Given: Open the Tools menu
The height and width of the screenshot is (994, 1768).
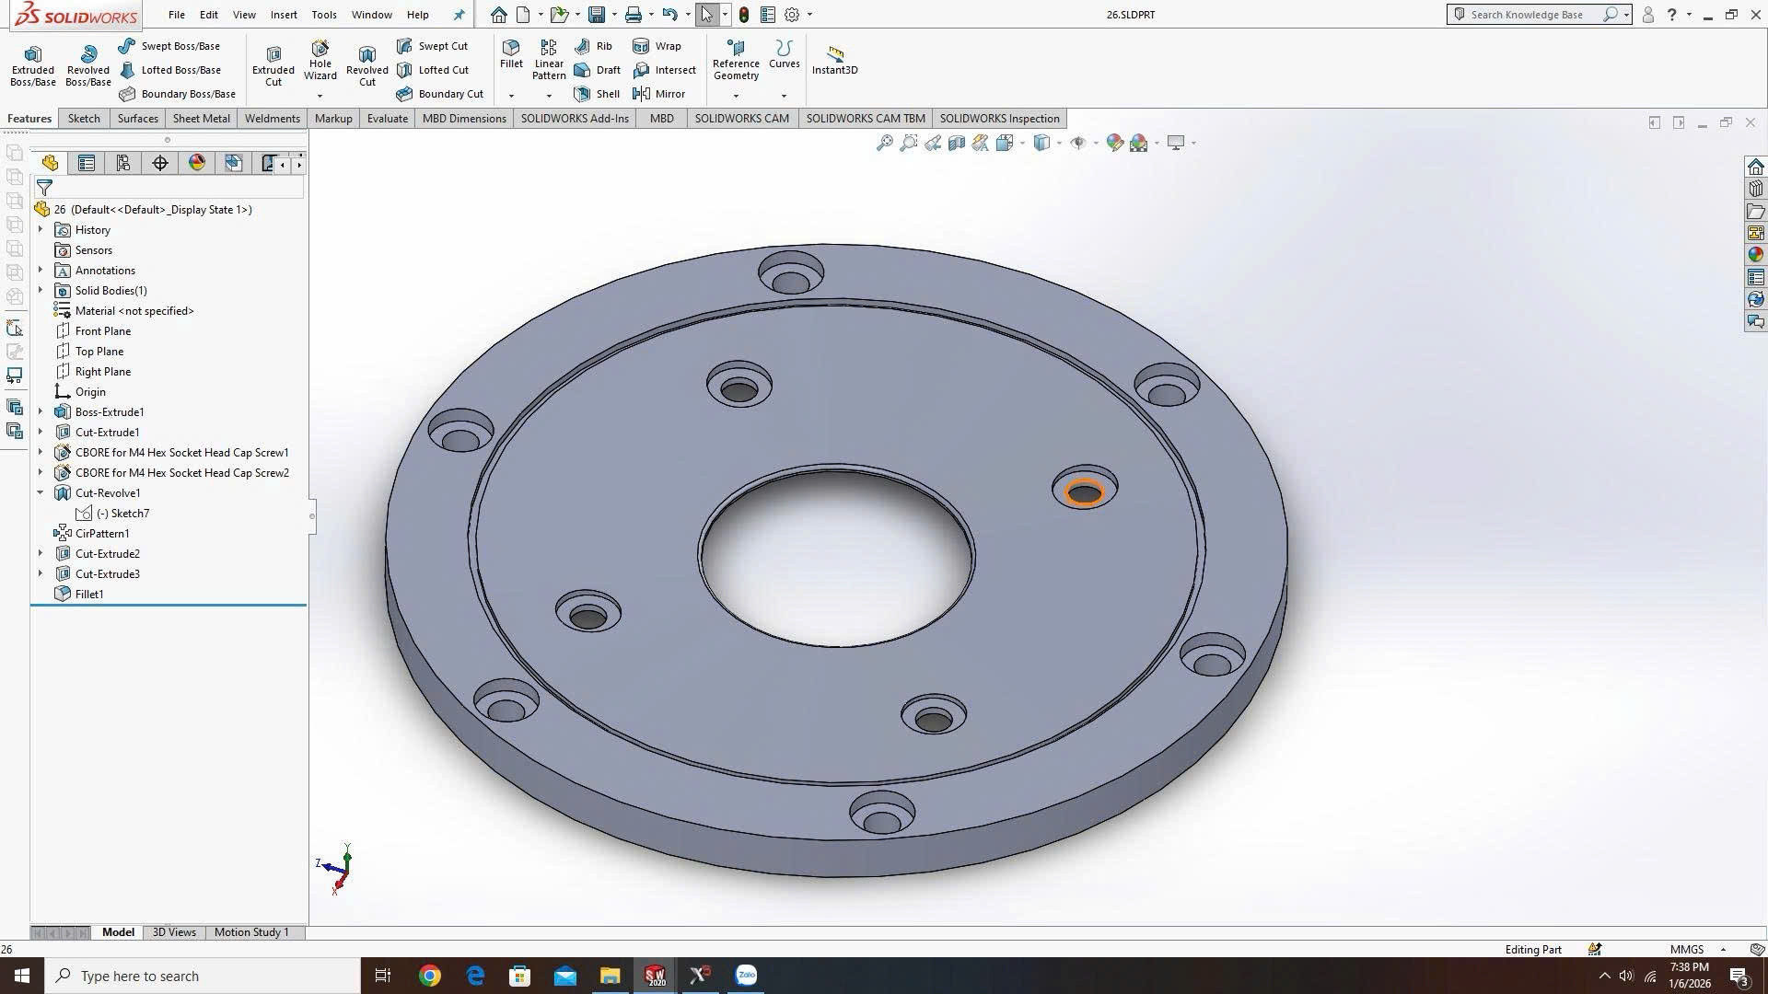Looking at the screenshot, I should [x=324, y=15].
